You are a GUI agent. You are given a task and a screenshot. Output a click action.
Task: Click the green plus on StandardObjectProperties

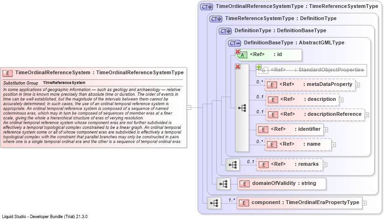258,67
